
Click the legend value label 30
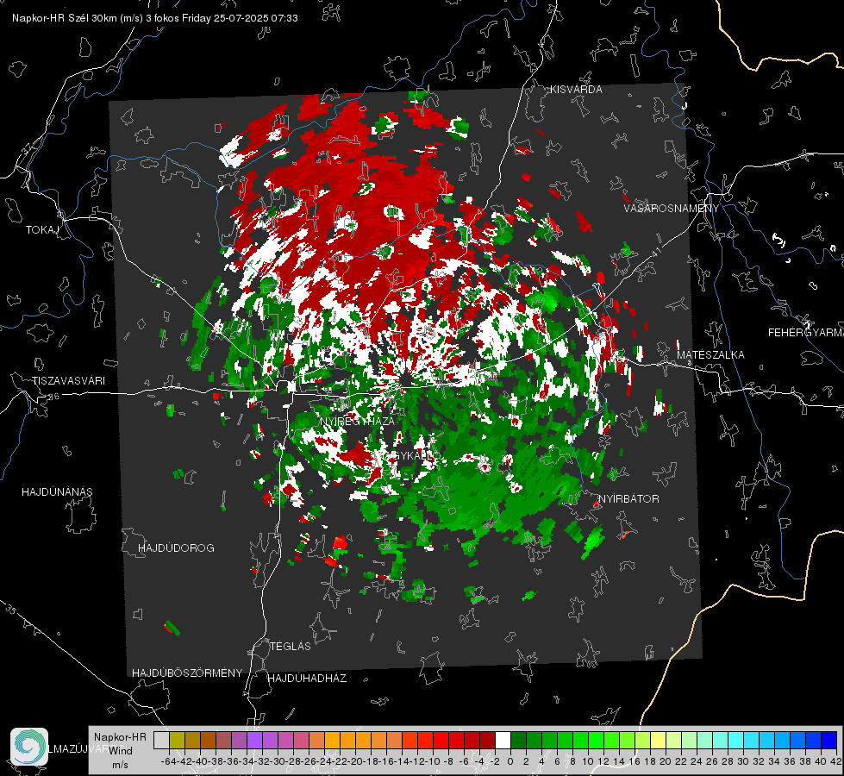pyautogui.click(x=743, y=761)
